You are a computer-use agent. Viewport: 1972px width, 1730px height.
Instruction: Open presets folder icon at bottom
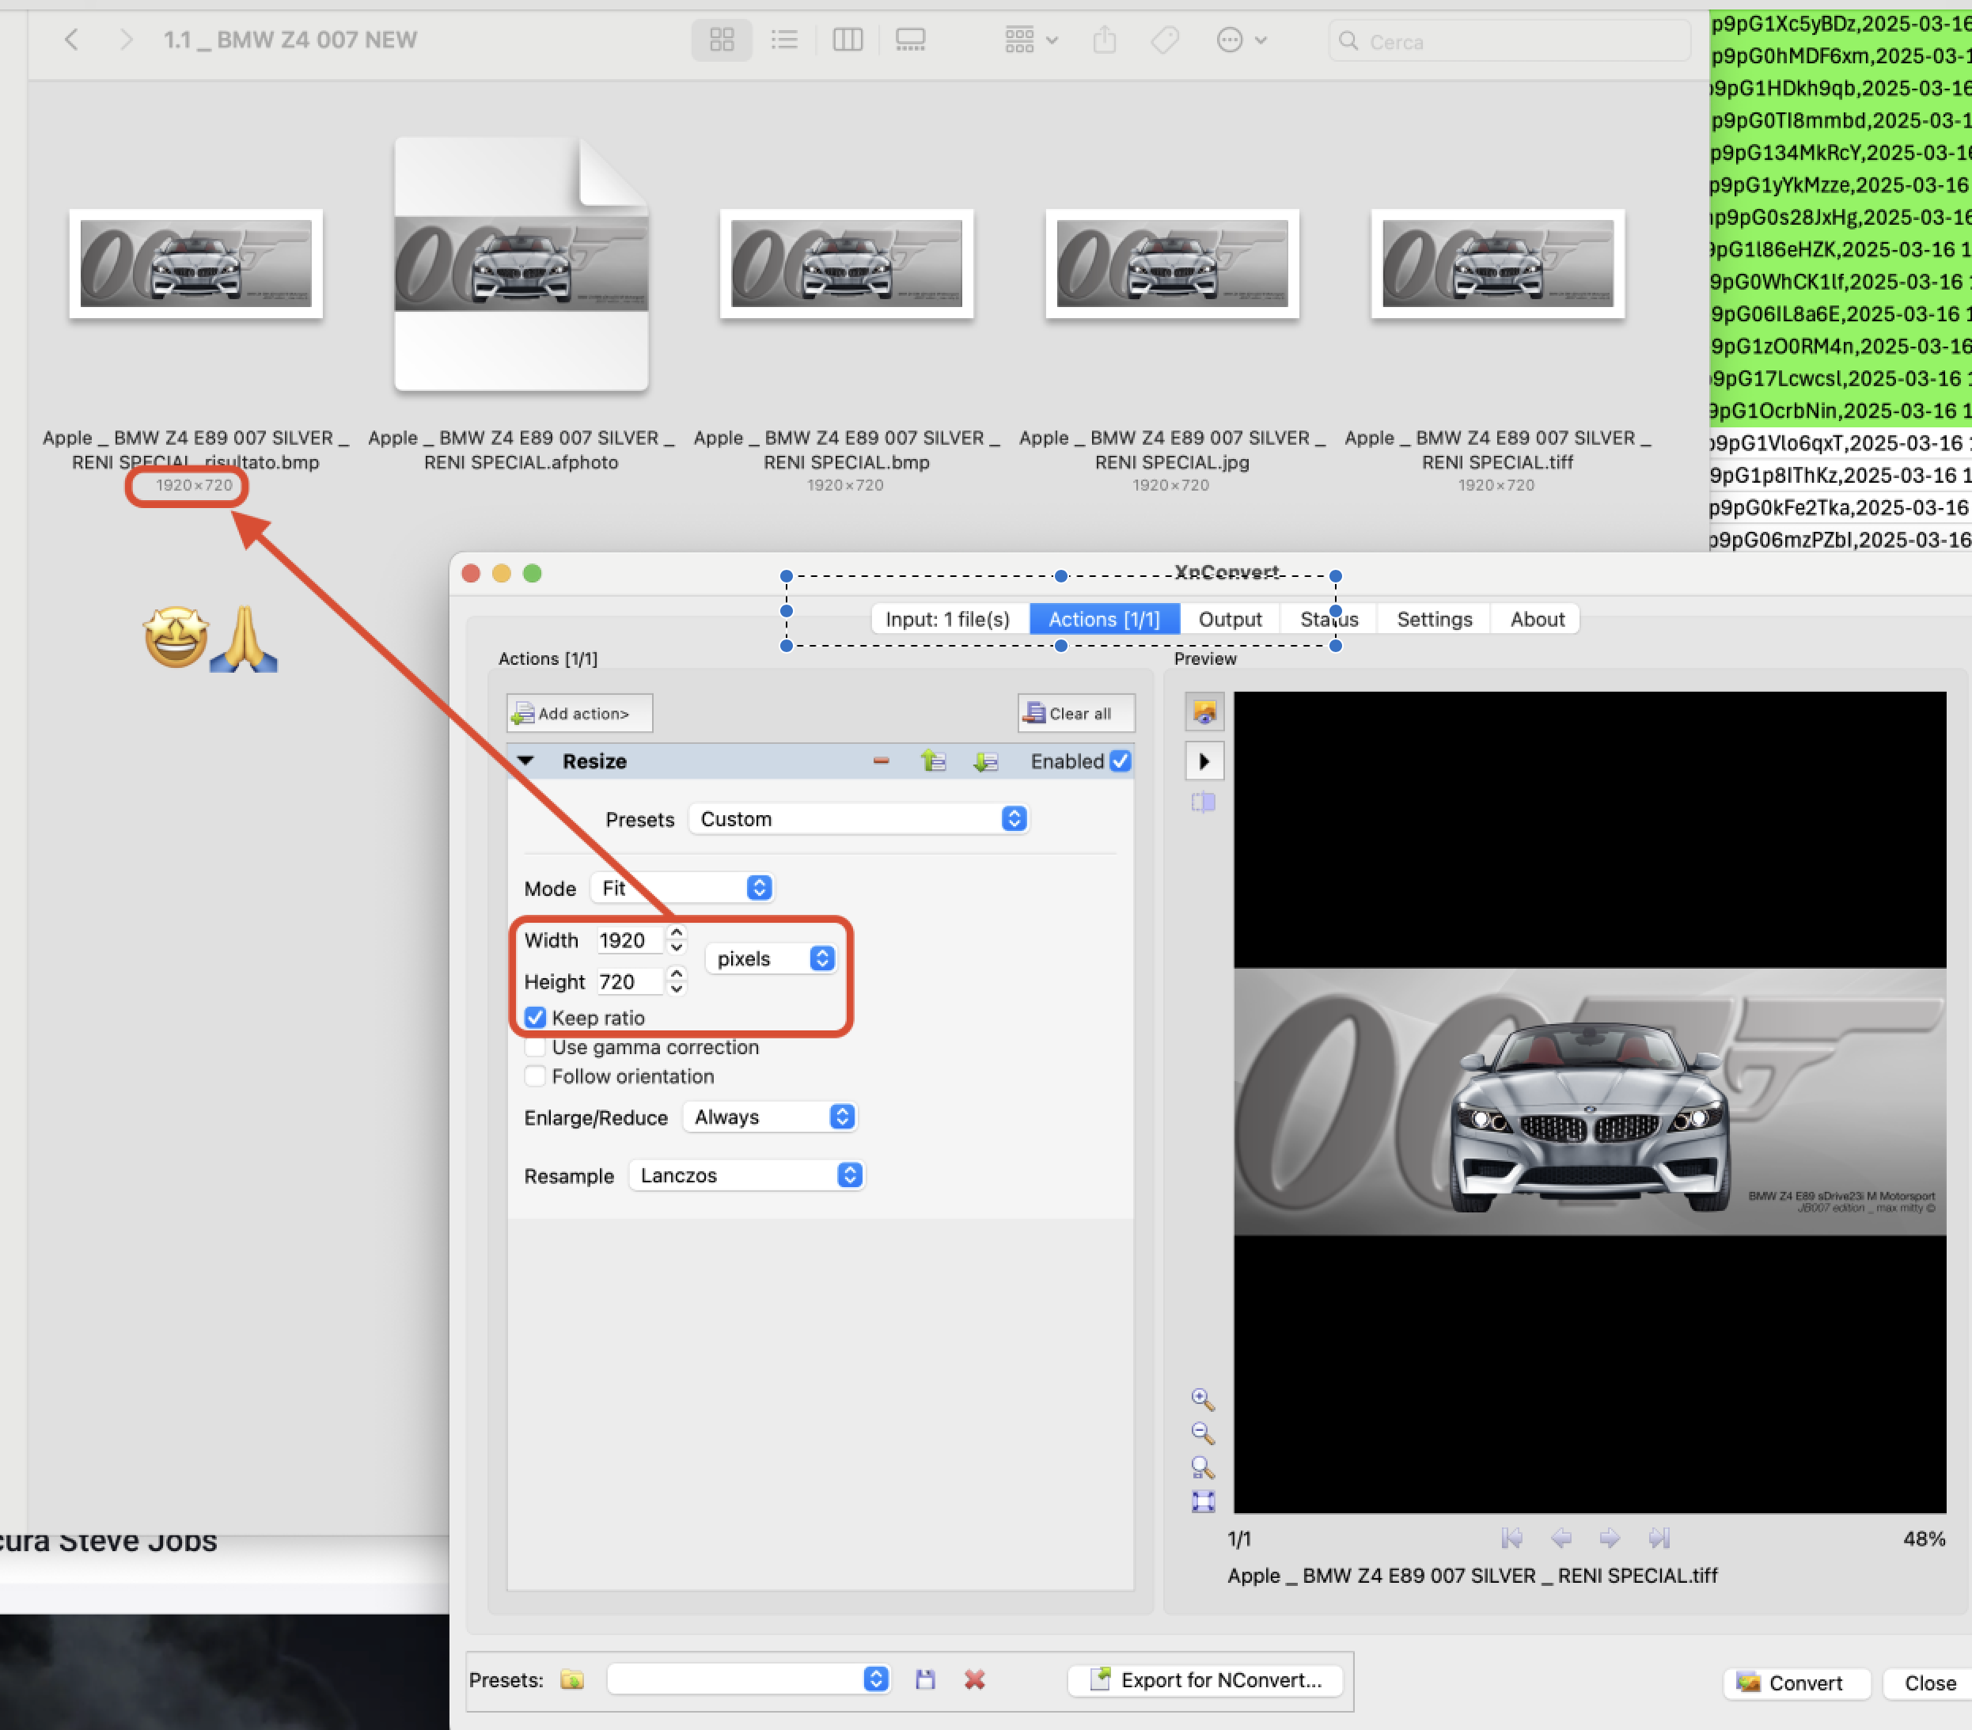click(x=572, y=1680)
